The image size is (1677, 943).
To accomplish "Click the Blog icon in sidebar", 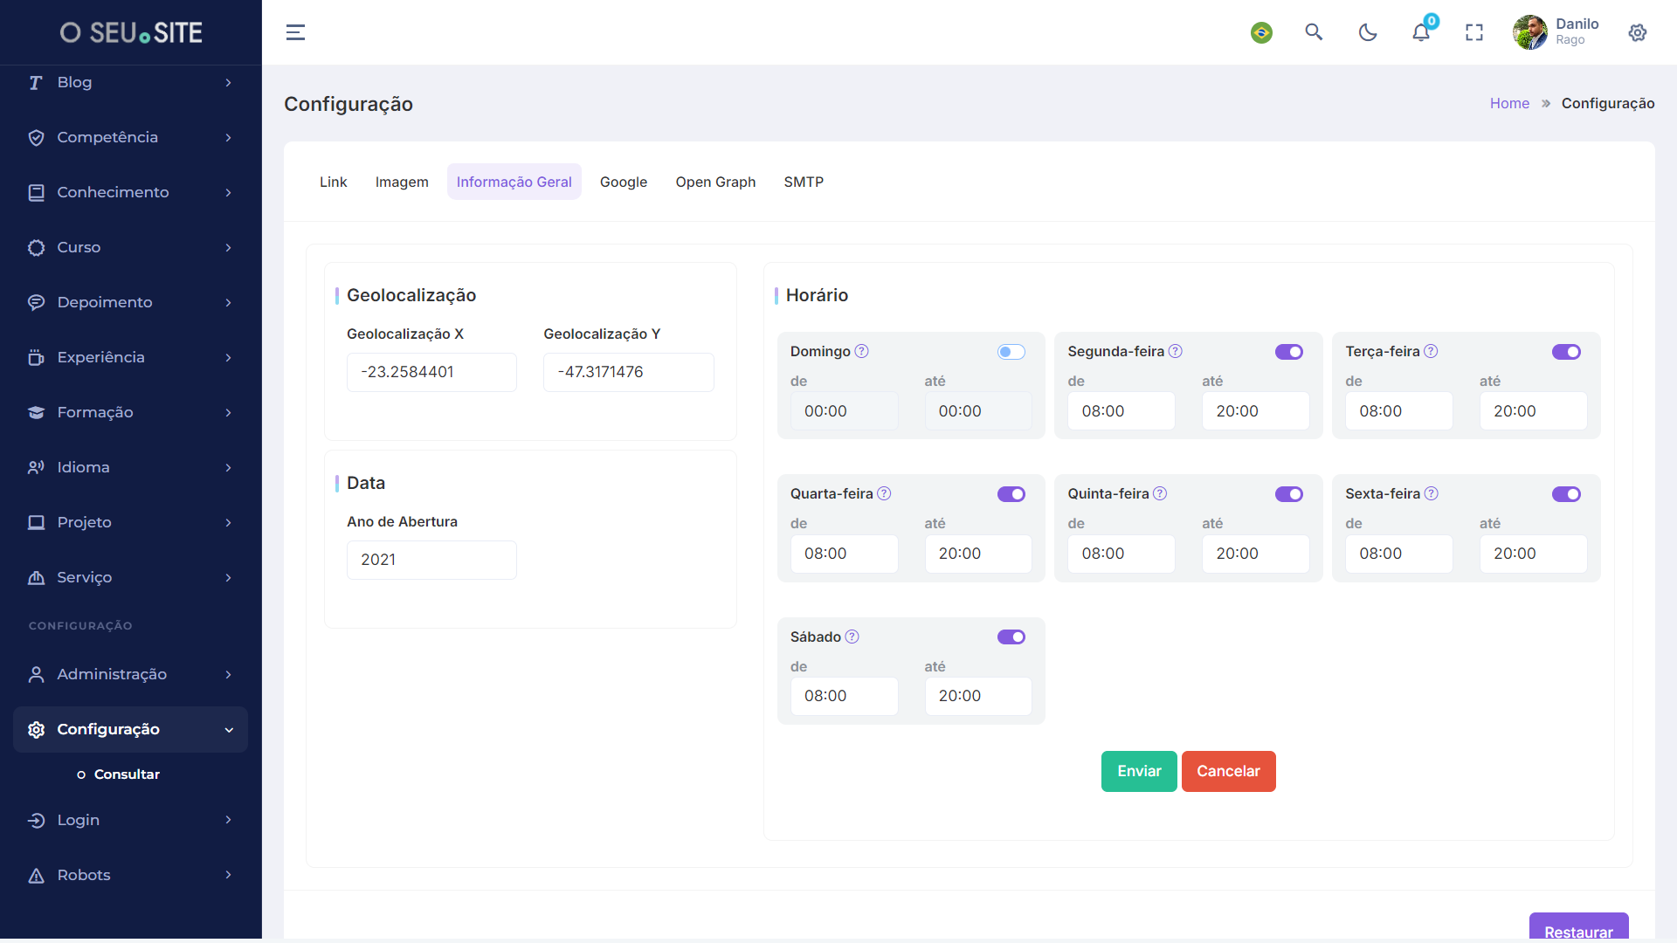I will pyautogui.click(x=36, y=82).
